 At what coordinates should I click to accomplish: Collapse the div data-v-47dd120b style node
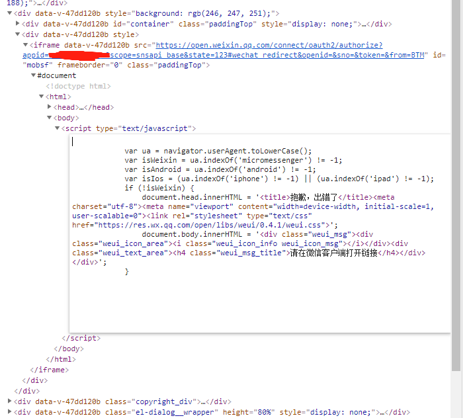click(17, 34)
